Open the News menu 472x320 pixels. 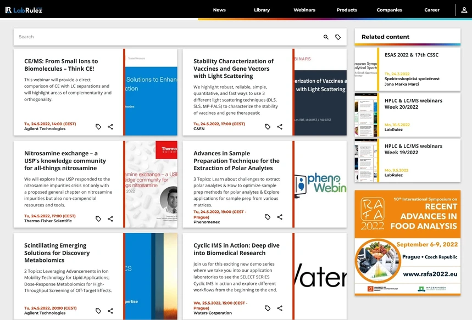219,10
